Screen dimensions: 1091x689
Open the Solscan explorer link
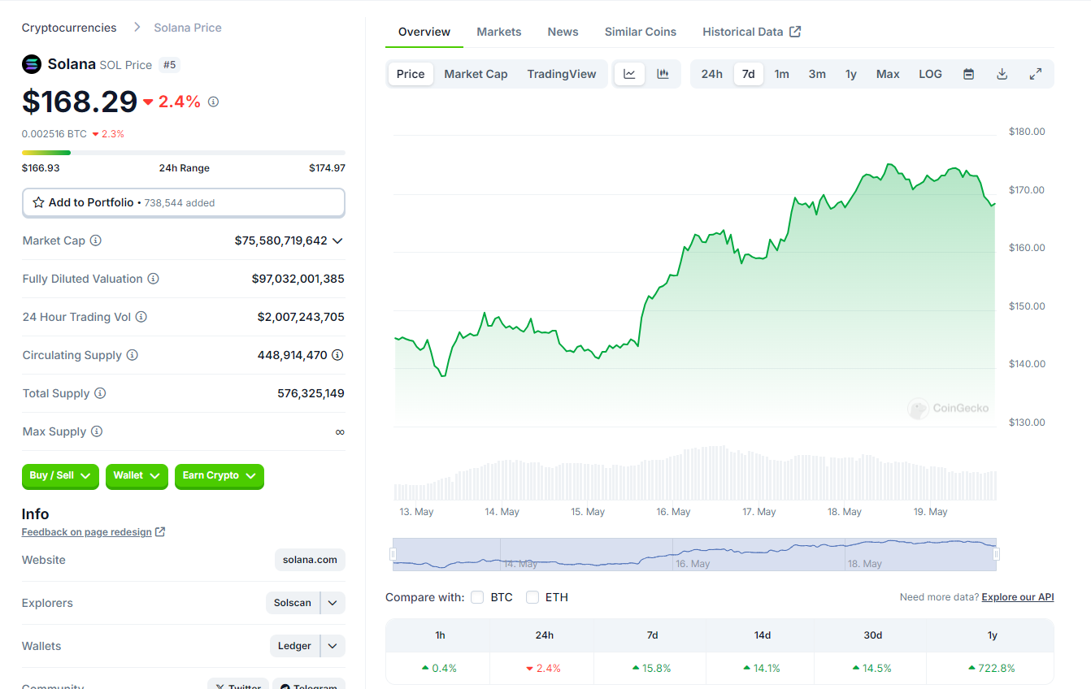coord(293,603)
